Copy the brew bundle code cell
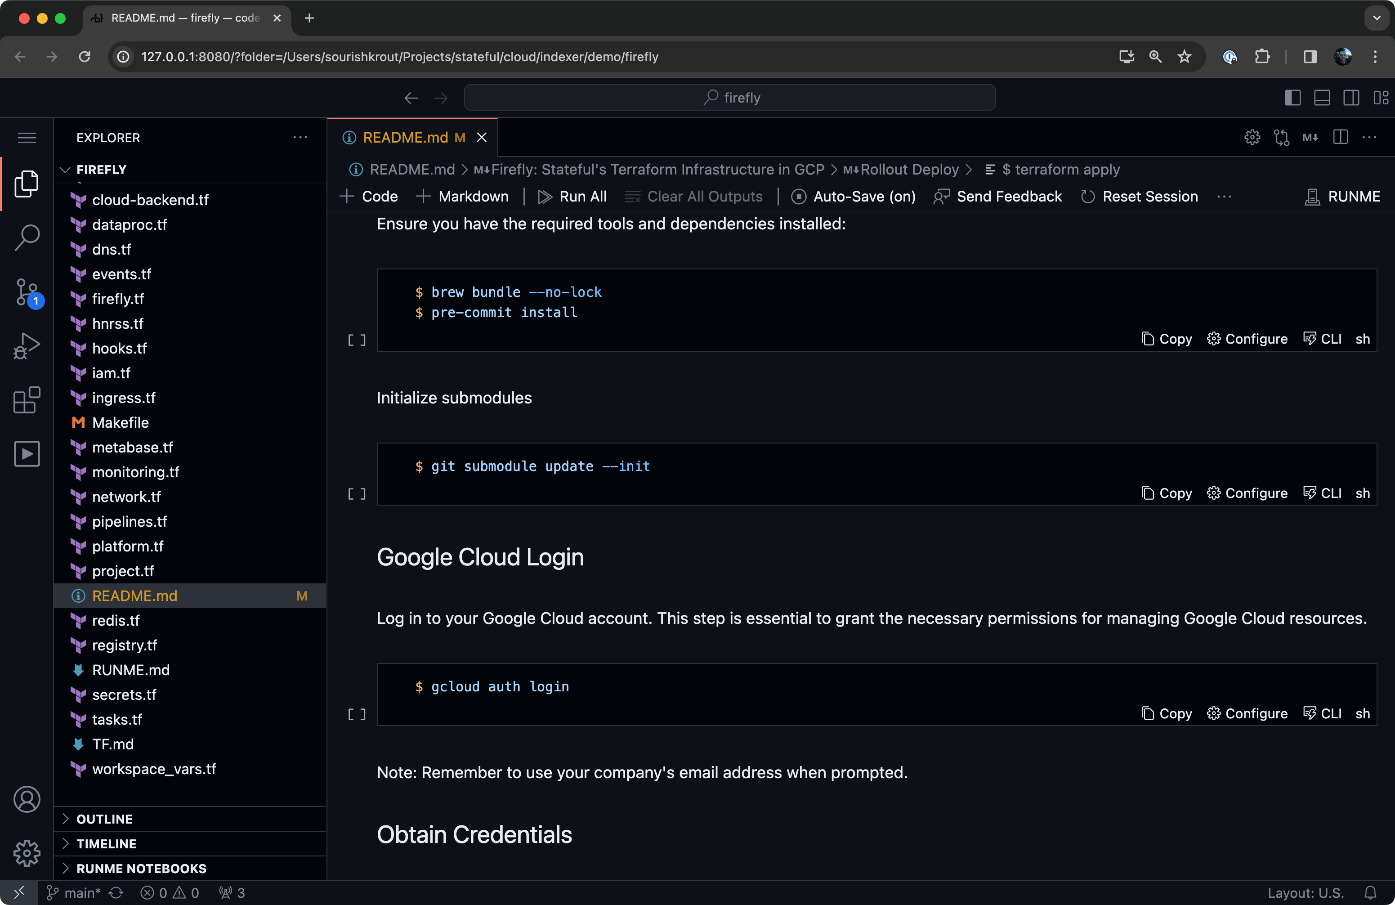Viewport: 1395px width, 905px height. coord(1167,339)
